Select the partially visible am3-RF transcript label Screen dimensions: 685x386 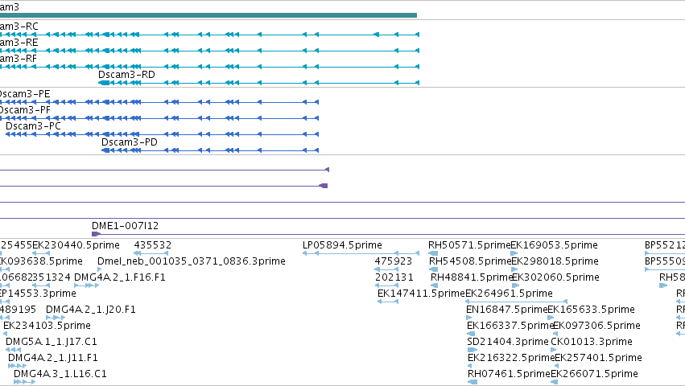(19, 59)
